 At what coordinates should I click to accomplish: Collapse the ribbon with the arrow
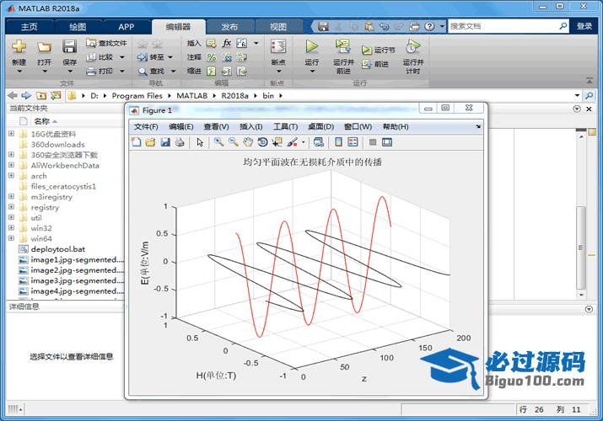click(x=590, y=81)
